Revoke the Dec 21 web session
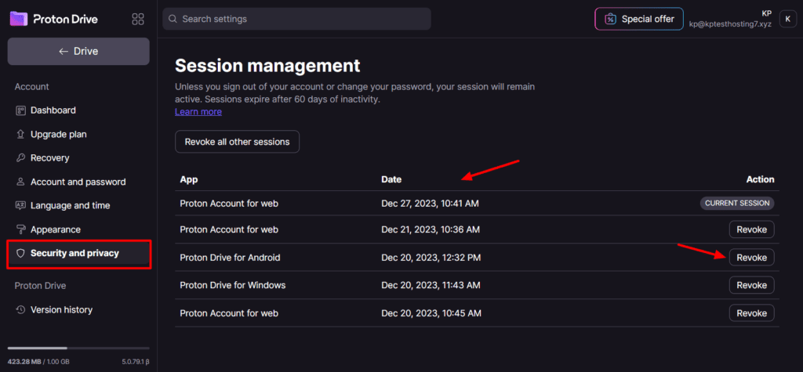This screenshot has width=803, height=372. [x=751, y=229]
